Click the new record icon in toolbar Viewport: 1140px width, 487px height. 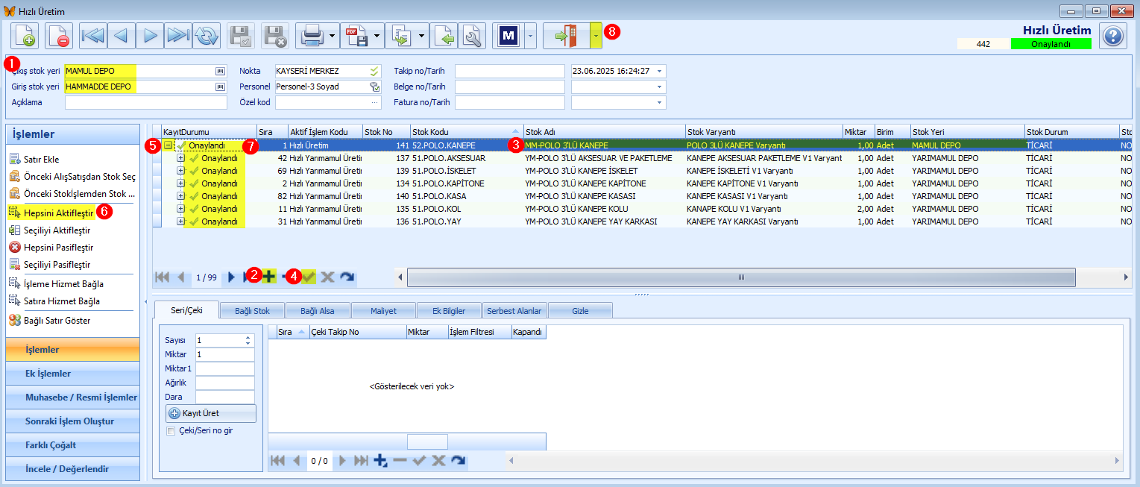coord(25,36)
